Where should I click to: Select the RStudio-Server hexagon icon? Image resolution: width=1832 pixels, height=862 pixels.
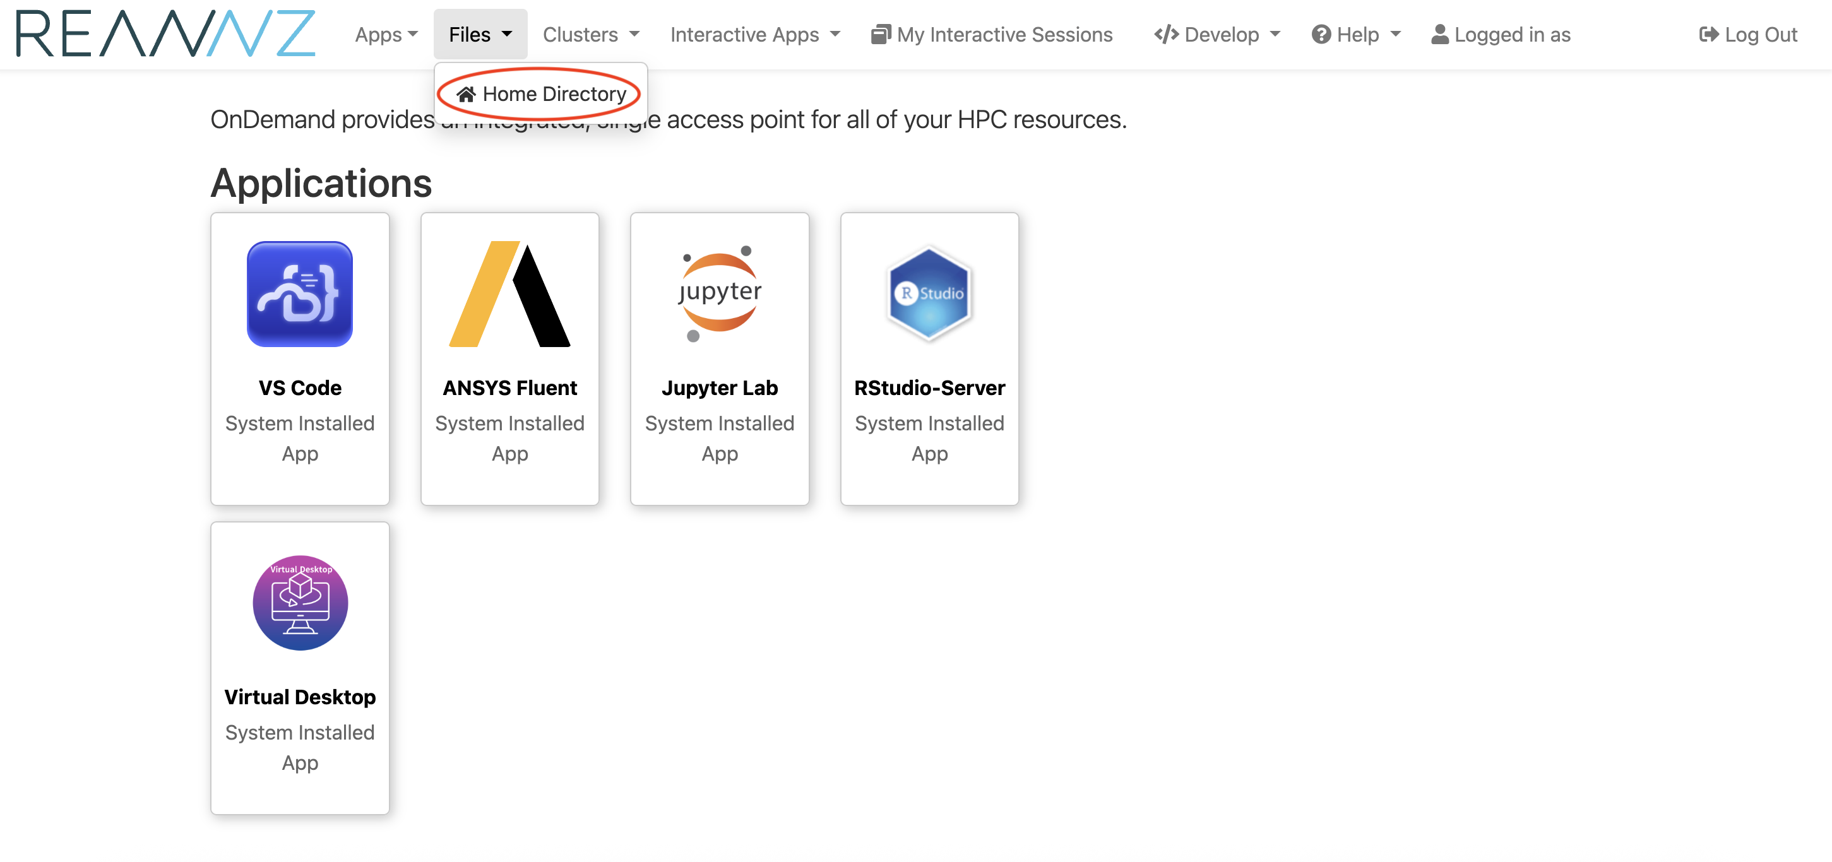pyautogui.click(x=928, y=293)
